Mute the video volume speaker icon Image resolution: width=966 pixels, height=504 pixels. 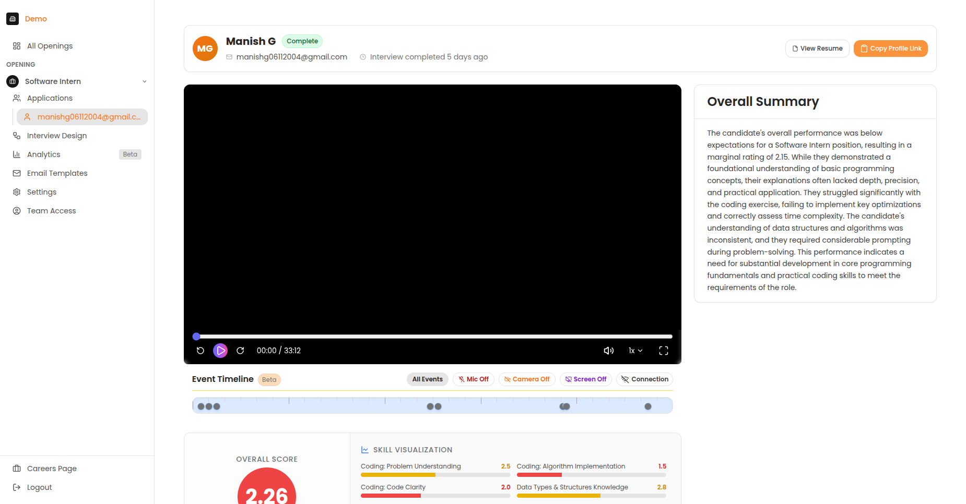click(x=608, y=351)
